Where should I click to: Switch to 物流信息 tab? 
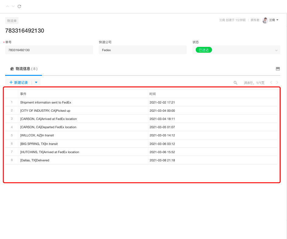[24, 69]
